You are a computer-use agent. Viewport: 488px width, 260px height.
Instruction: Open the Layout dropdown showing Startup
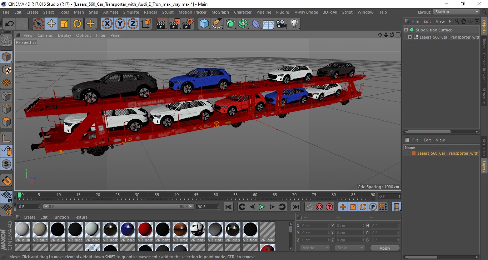456,12
